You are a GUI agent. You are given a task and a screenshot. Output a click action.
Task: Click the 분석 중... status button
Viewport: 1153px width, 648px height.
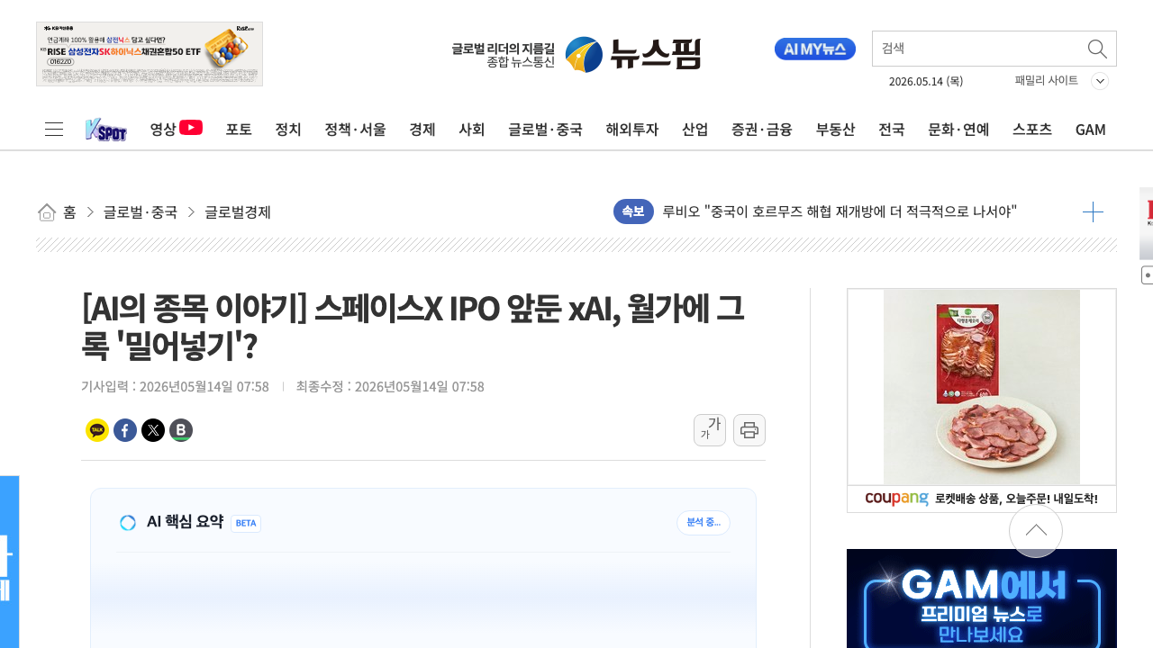[x=704, y=523]
